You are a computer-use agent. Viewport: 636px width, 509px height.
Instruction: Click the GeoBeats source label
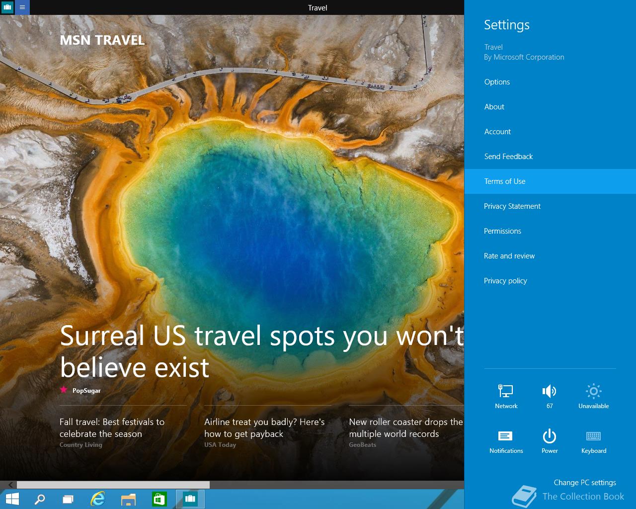pyautogui.click(x=363, y=445)
